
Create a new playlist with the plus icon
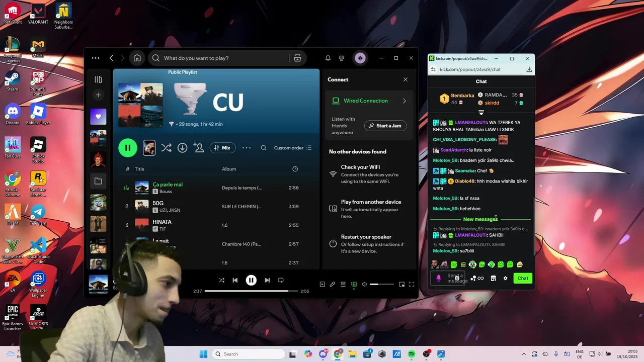[x=98, y=95]
